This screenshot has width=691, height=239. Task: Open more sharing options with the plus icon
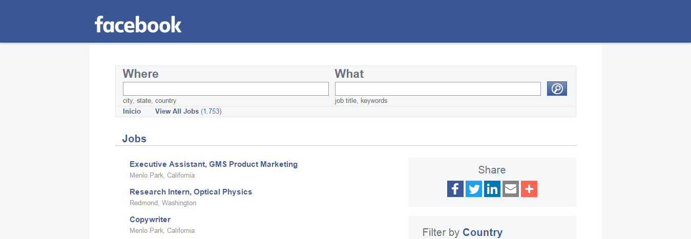tap(529, 189)
